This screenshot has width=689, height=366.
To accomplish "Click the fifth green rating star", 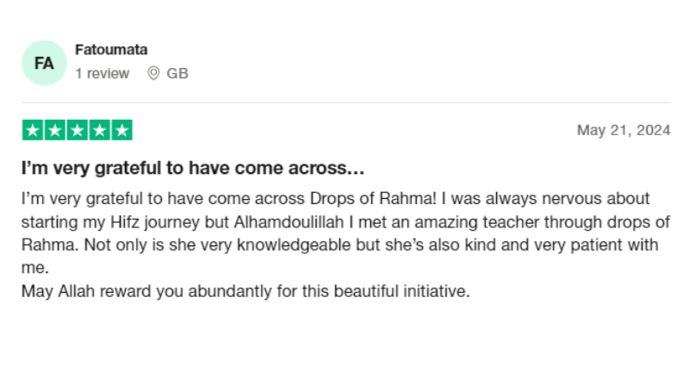I will click(x=121, y=131).
